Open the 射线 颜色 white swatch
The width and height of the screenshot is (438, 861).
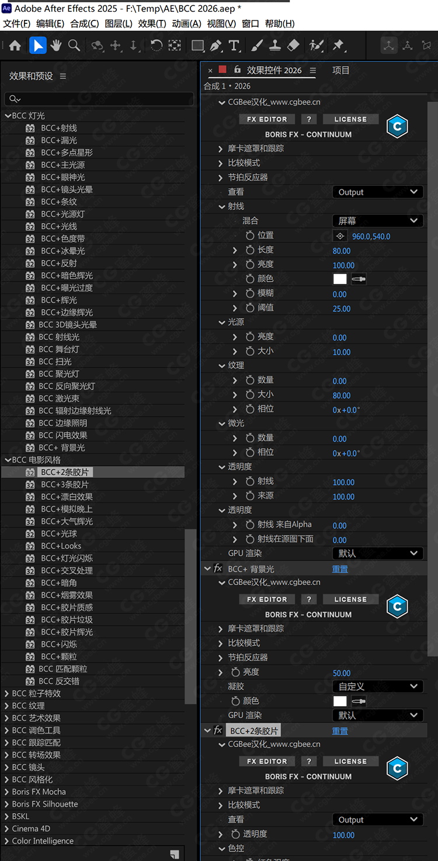tap(340, 279)
